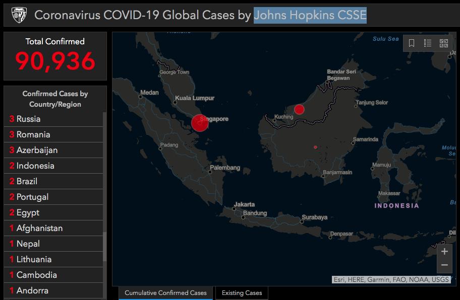Select Russia in the country list
This screenshot has height=300, width=460.
[53, 119]
